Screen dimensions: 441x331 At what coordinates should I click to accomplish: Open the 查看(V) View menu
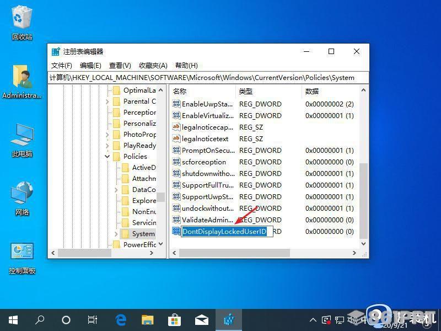[x=120, y=66]
